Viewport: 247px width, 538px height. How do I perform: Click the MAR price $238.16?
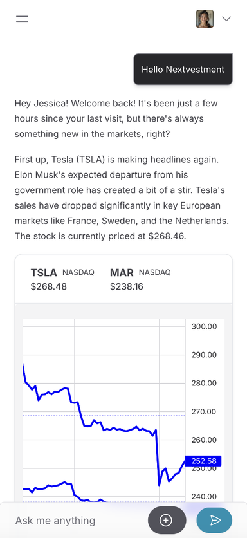coord(127,286)
